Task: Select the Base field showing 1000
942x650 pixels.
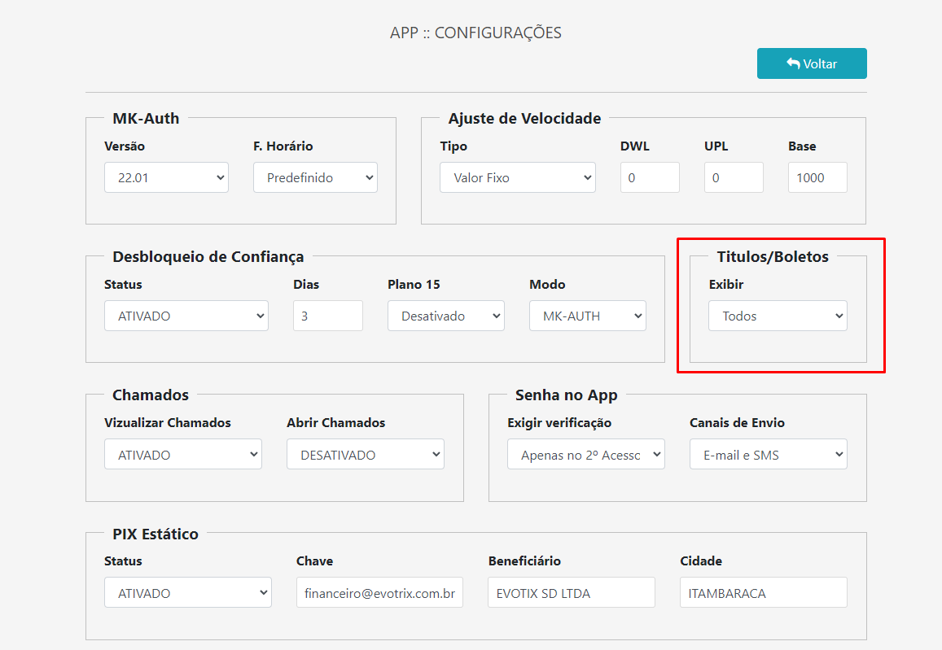Action: (817, 177)
